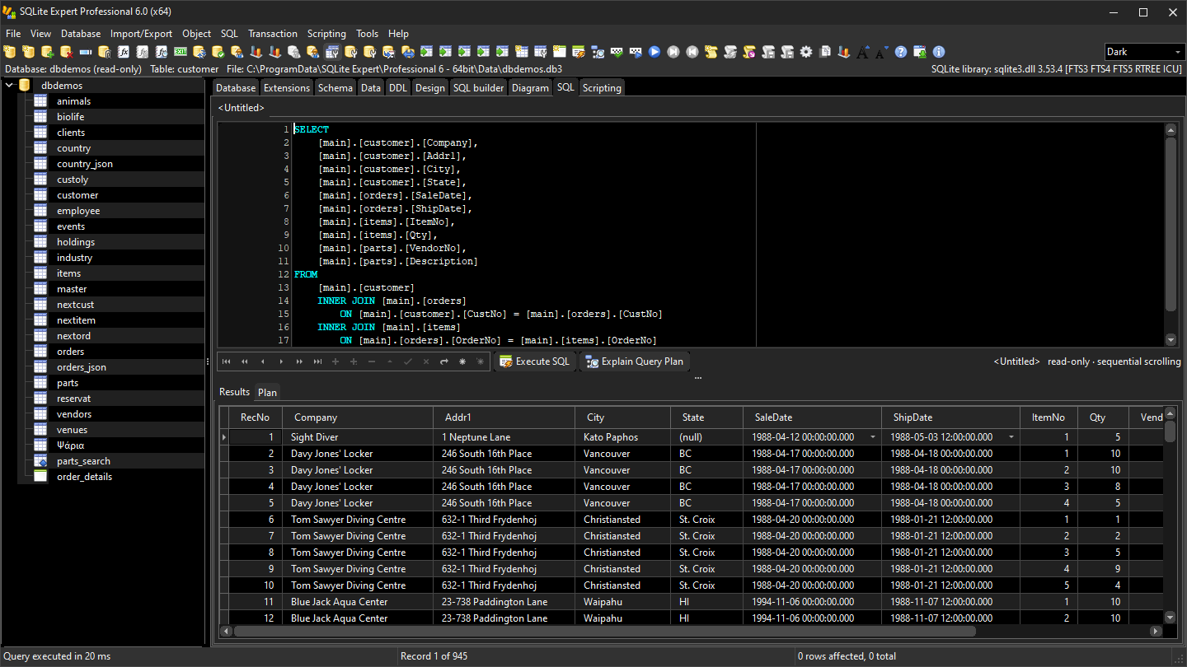Select the country_json table in tree
The height and width of the screenshot is (667, 1187).
(x=85, y=164)
